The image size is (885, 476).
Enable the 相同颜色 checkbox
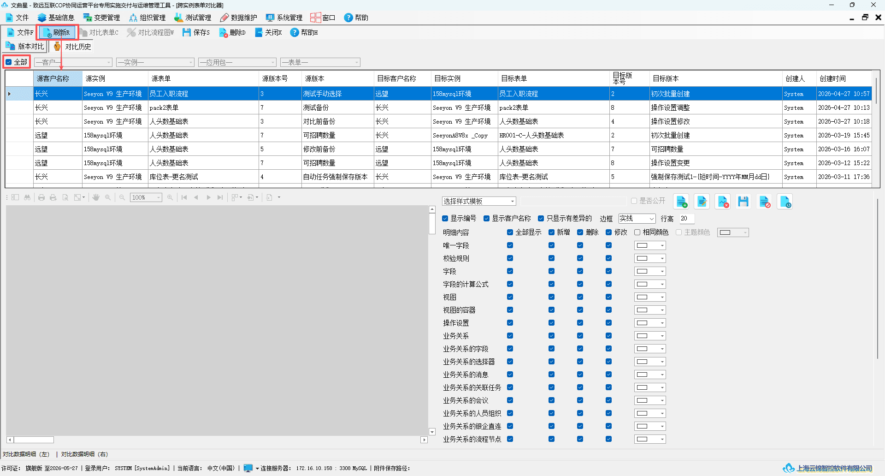pos(637,232)
